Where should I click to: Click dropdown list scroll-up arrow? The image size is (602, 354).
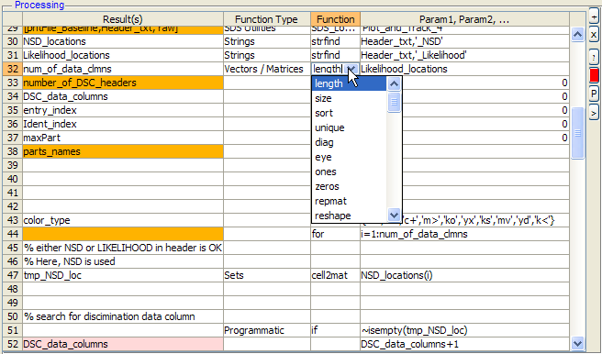click(395, 83)
